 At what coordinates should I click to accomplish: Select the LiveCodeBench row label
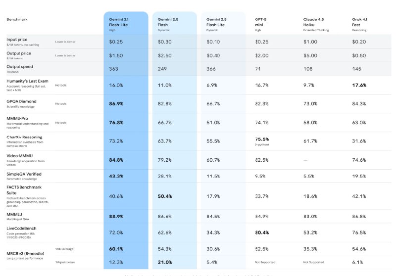22,228
